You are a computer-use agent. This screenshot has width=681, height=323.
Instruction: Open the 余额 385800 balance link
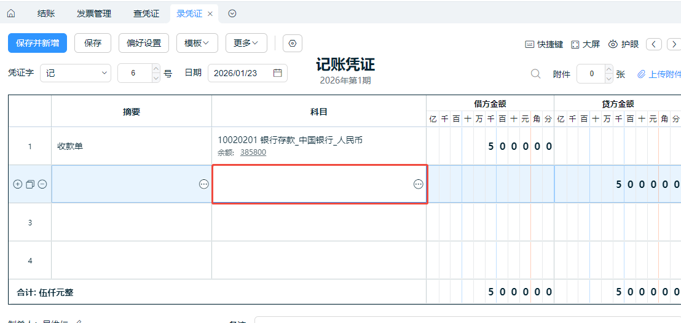(x=253, y=152)
